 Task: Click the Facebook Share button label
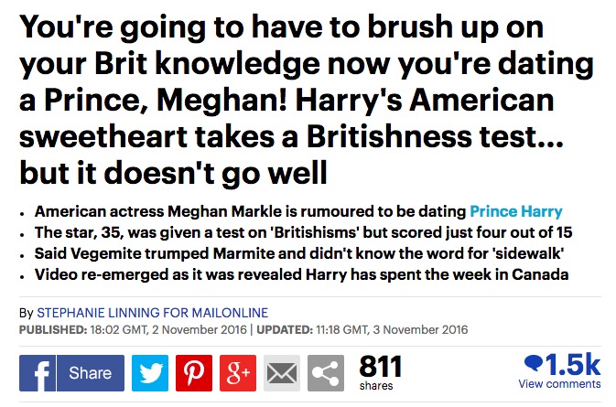coord(91,373)
